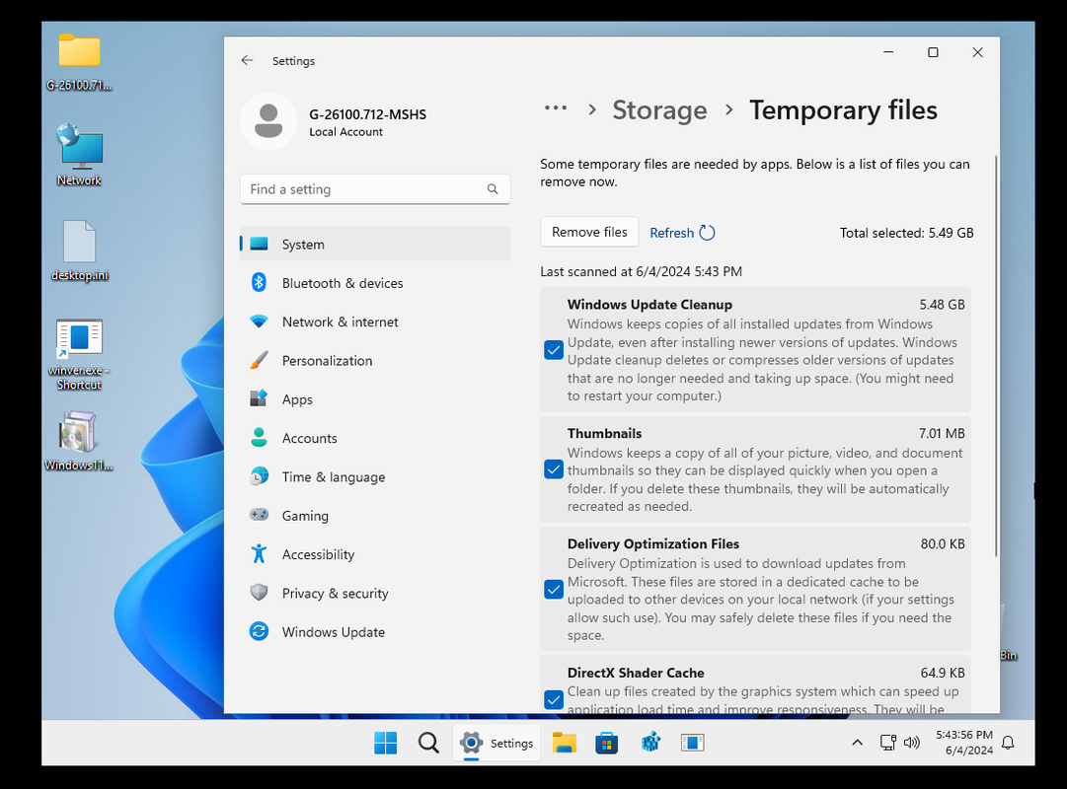The height and width of the screenshot is (789, 1067).
Task: Open the clock showing 5:43:56 PM
Action: [963, 743]
